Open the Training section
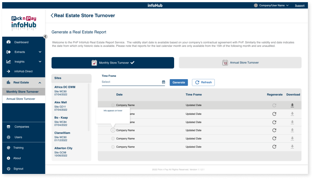Viewport: 313px width, 179px height. click(19, 148)
